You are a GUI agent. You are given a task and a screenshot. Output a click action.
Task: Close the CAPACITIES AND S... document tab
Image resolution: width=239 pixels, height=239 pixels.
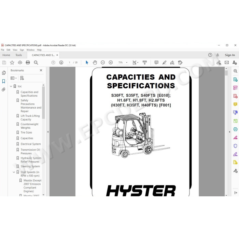(x=57, y=55)
